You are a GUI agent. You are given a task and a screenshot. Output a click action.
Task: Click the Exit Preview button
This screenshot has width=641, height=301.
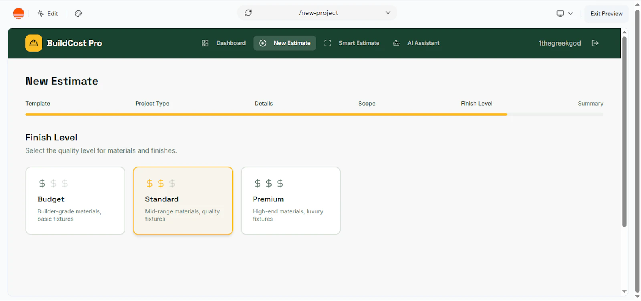tap(606, 13)
